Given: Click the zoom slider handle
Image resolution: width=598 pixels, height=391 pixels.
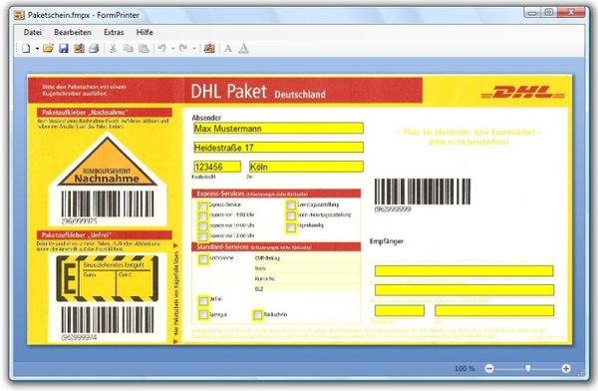Looking at the screenshot, I should (x=528, y=368).
